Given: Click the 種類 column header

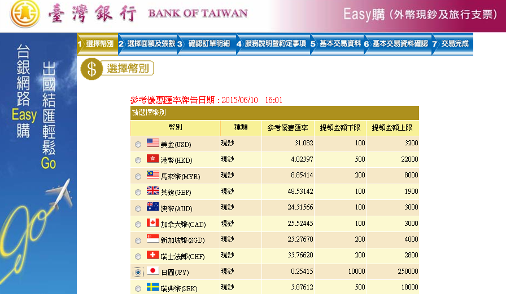Looking at the screenshot, I should pyautogui.click(x=241, y=127).
